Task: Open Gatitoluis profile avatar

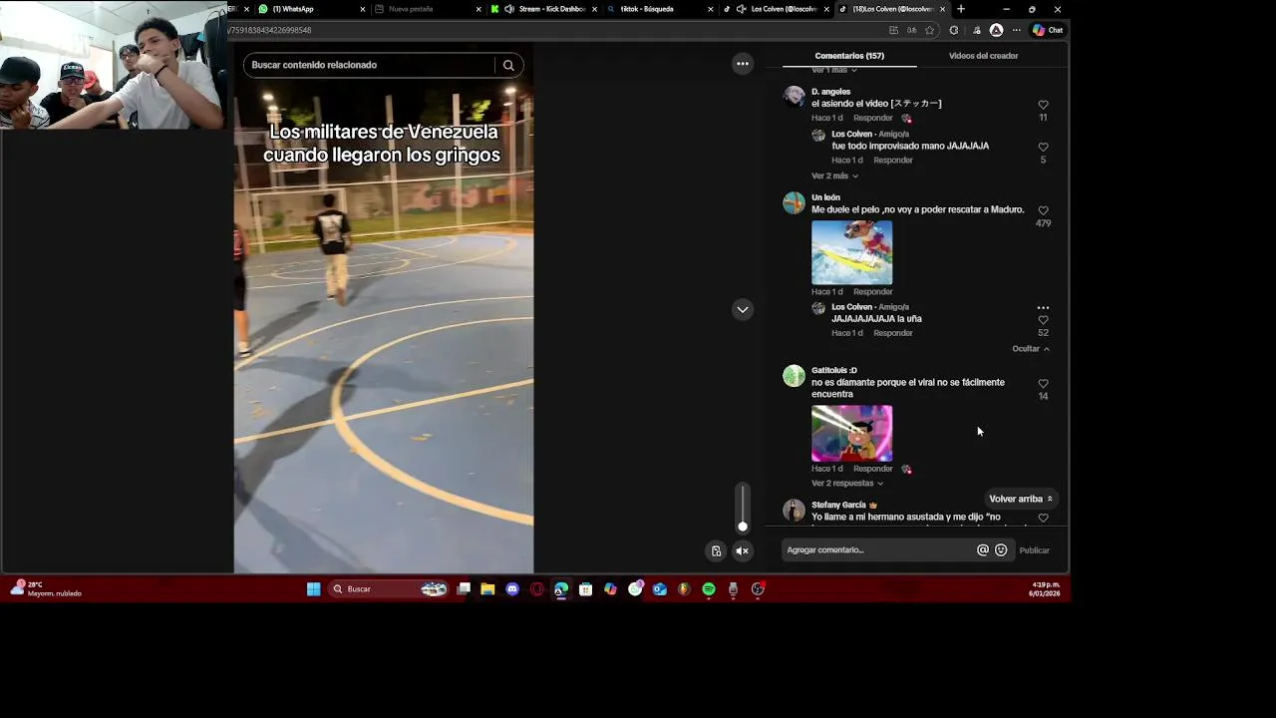Action: (795, 376)
